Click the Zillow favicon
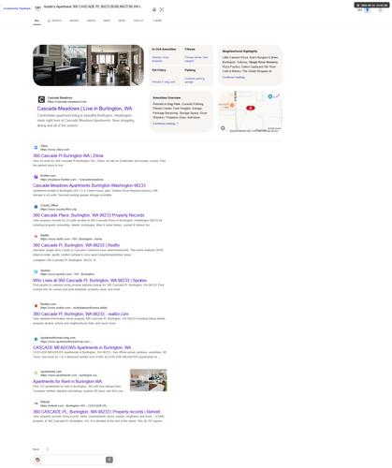The width and height of the screenshot is (392, 468). coord(36,147)
